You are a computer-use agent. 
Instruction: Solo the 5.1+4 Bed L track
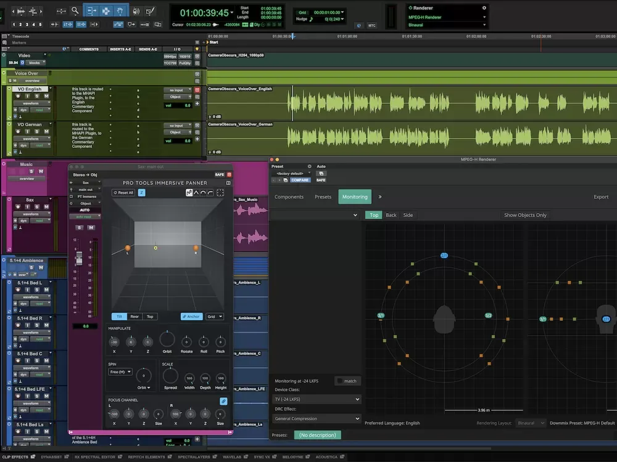[36, 290]
